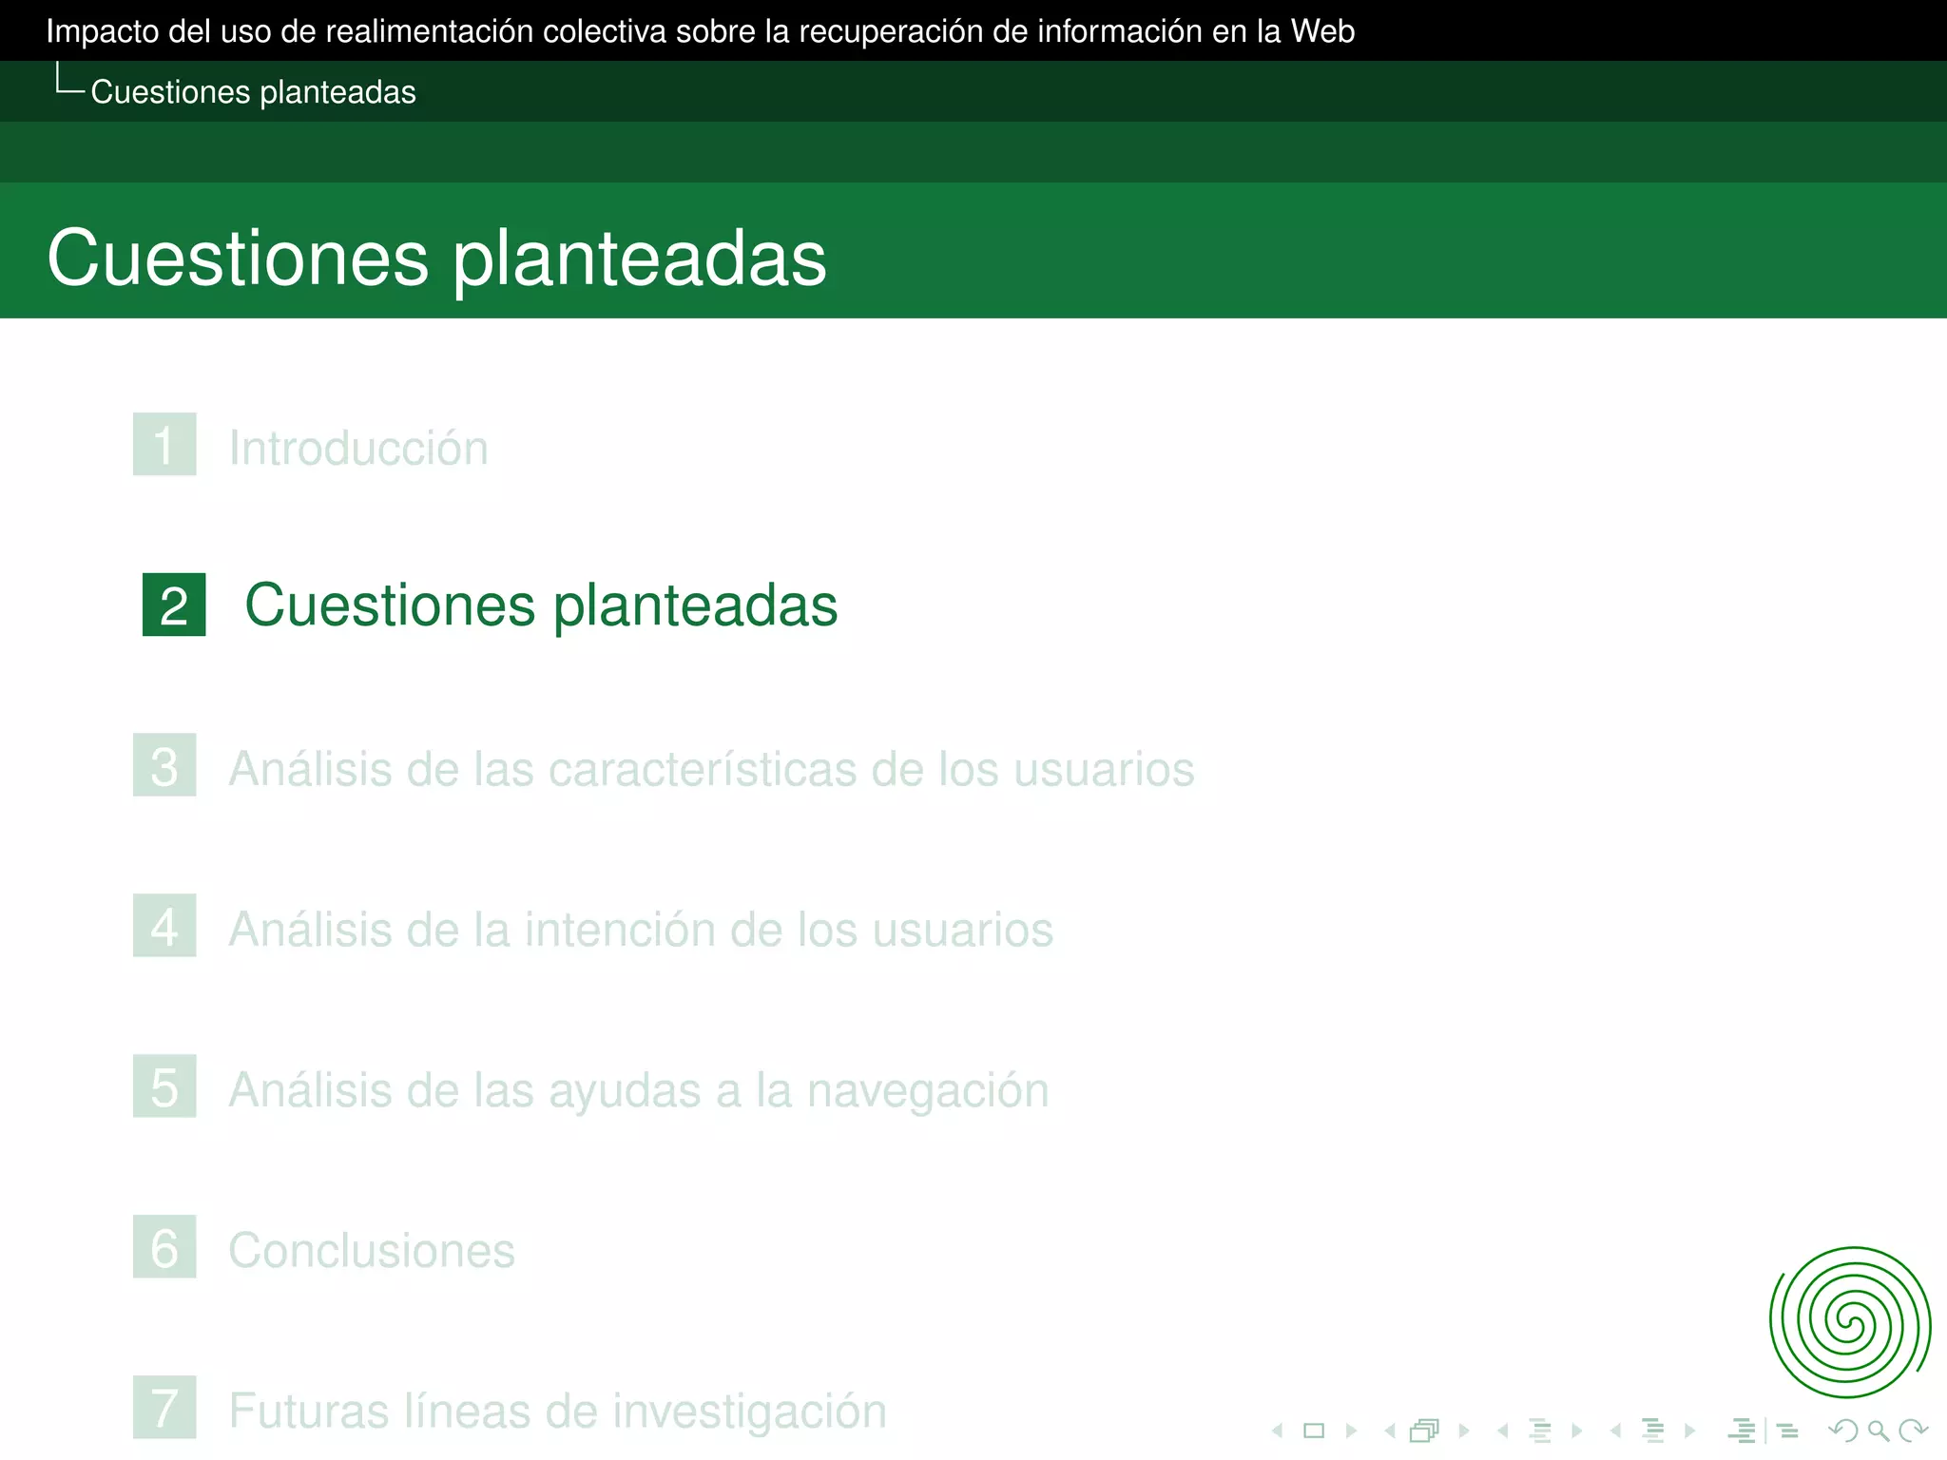
Task: Jump to previous frame arrow
Action: tap(1390, 1431)
